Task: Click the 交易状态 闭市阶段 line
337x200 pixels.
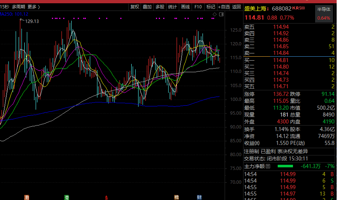Action: click(x=276, y=159)
